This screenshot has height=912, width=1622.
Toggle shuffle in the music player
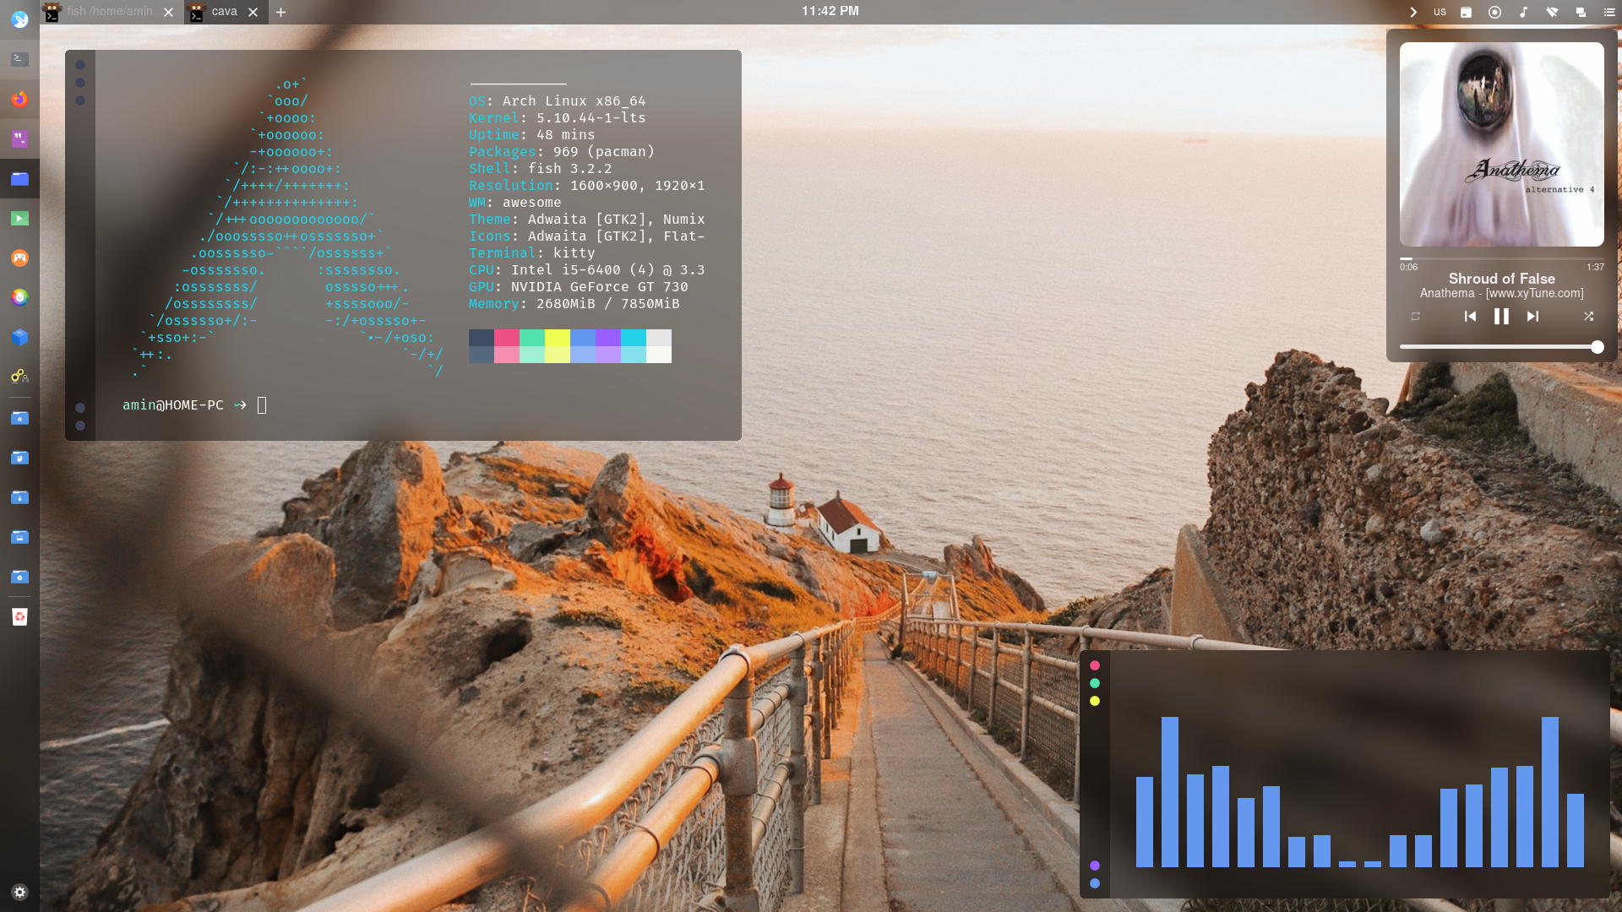1588,317
